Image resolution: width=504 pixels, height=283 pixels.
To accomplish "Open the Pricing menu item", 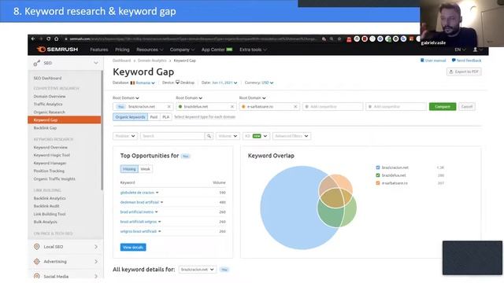I will (x=122, y=50).
